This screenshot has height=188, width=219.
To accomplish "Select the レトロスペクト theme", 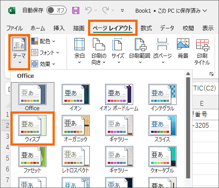I will (x=76, y=160).
